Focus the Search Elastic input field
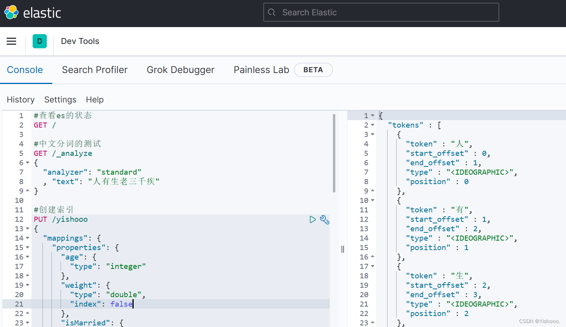The image size is (566, 327). click(381, 12)
